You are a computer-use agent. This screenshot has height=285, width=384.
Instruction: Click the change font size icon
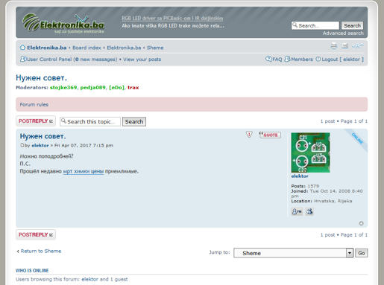coord(358,45)
